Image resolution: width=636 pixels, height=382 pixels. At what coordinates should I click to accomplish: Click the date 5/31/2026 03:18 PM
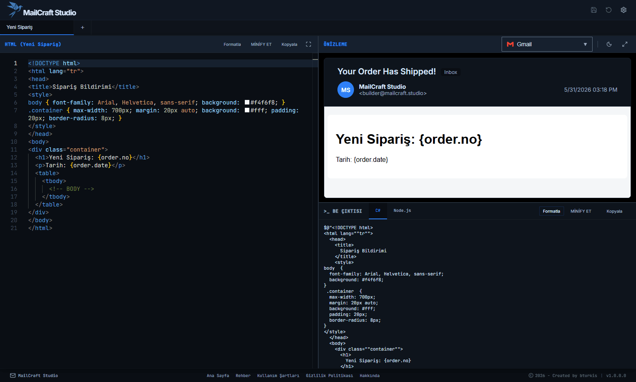tap(591, 90)
